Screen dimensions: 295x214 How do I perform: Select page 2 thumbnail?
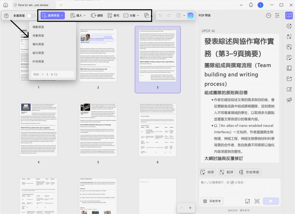click(98, 55)
